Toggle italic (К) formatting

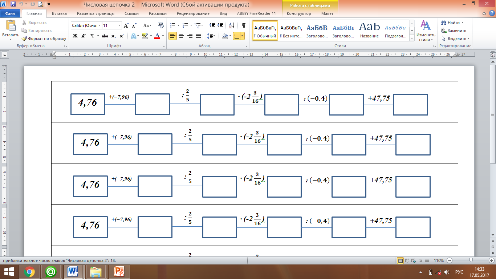[x=84, y=36]
